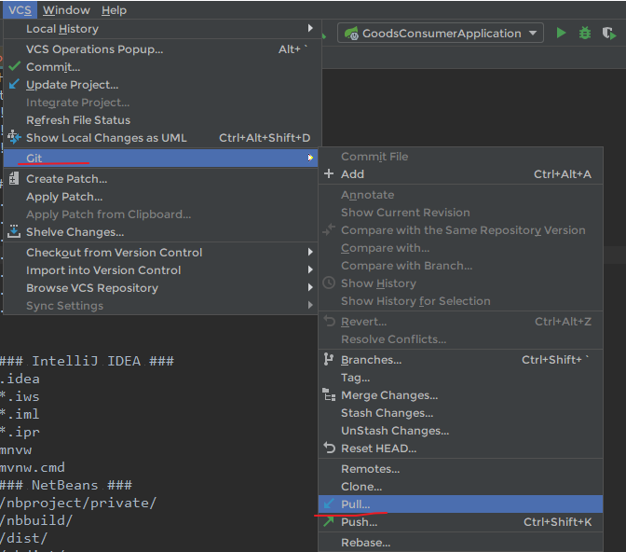626x552 pixels.
Task: Choose Merge Changes...
Action: 461,395
